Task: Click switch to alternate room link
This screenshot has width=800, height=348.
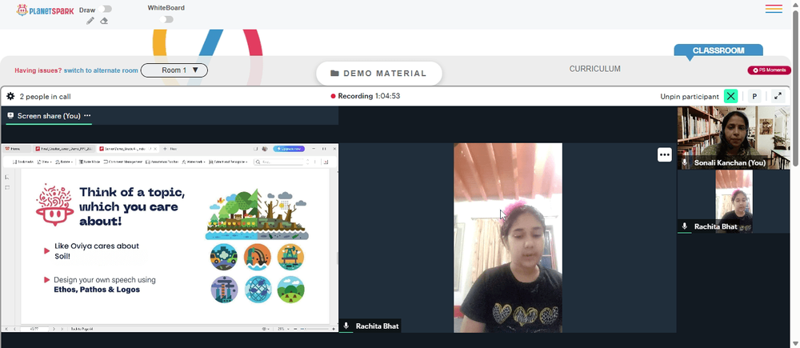Action: 101,70
